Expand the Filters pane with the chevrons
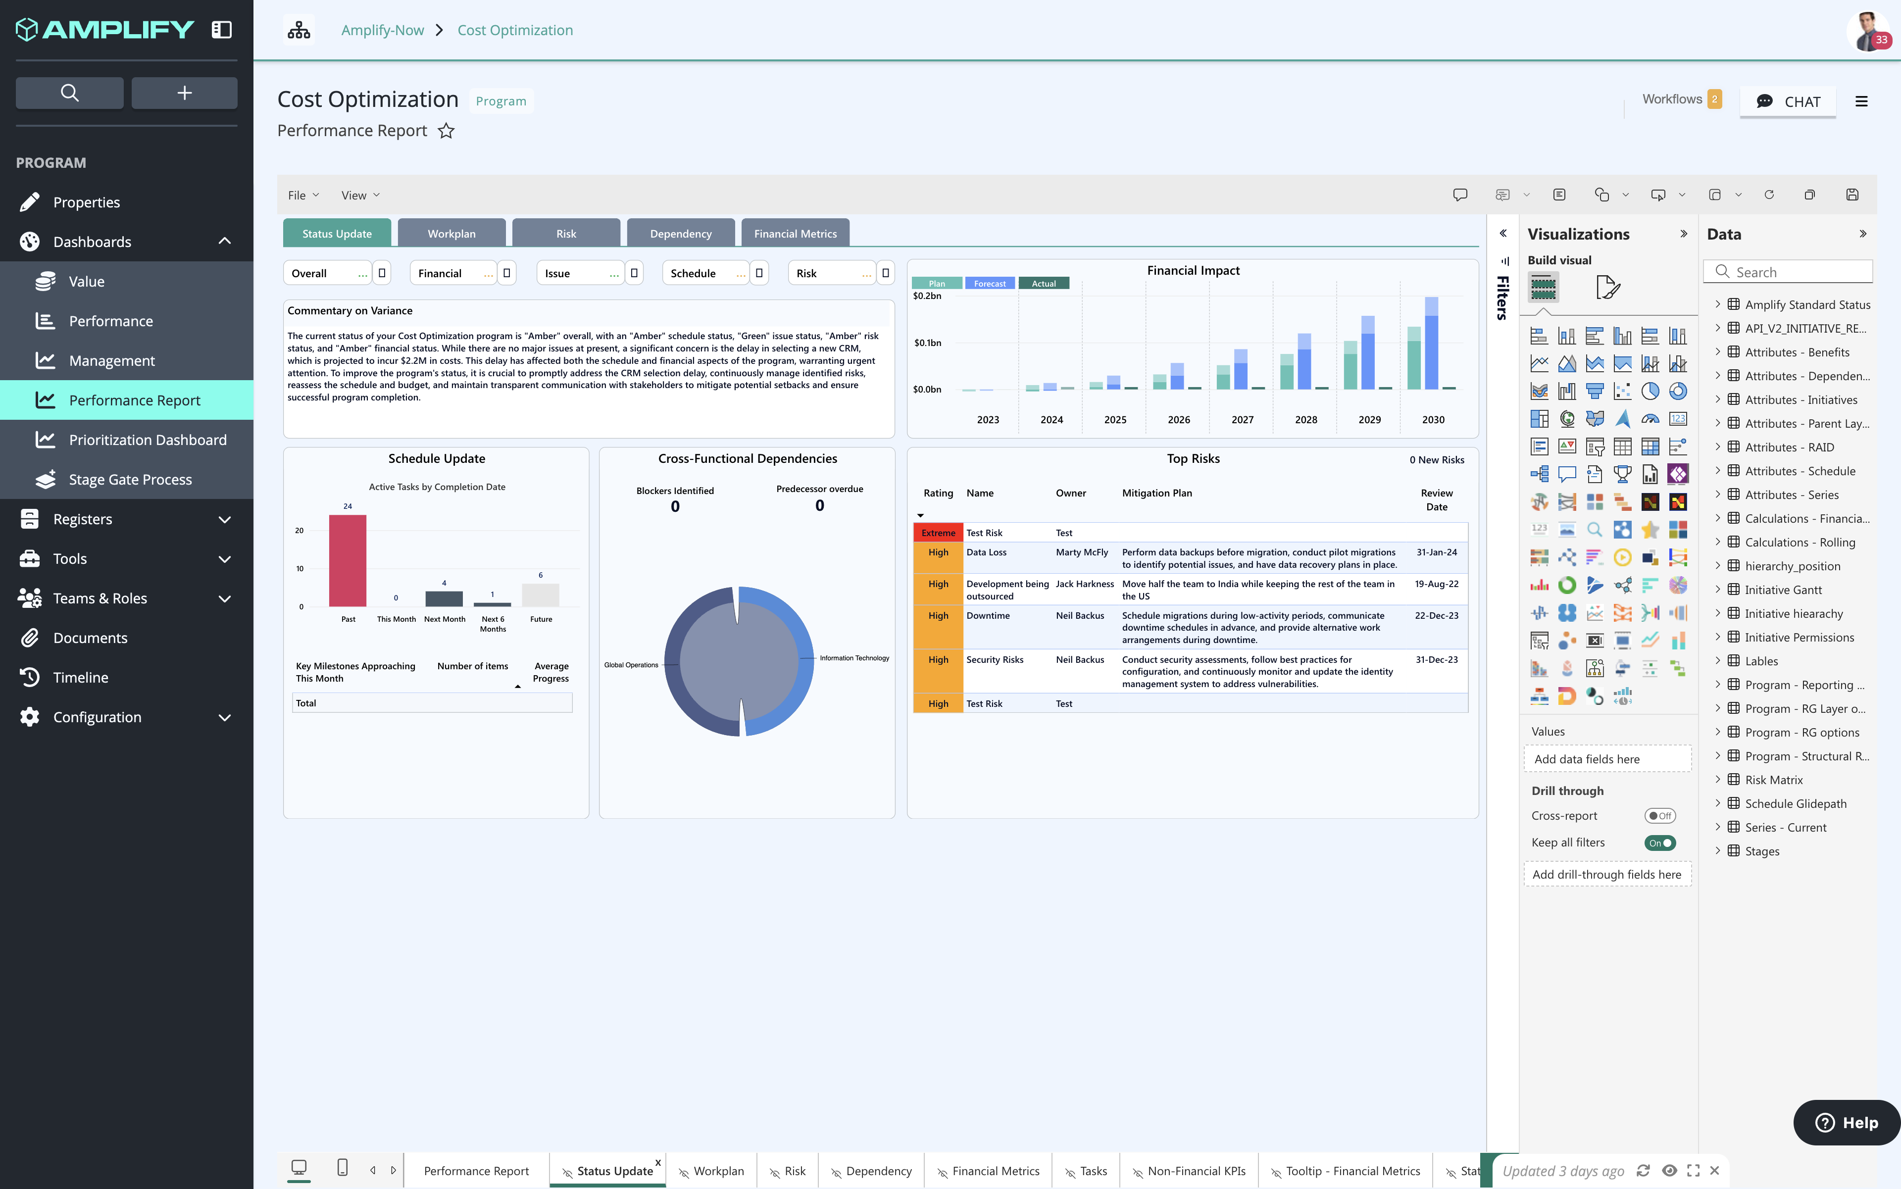This screenshot has height=1189, width=1901. (x=1503, y=234)
